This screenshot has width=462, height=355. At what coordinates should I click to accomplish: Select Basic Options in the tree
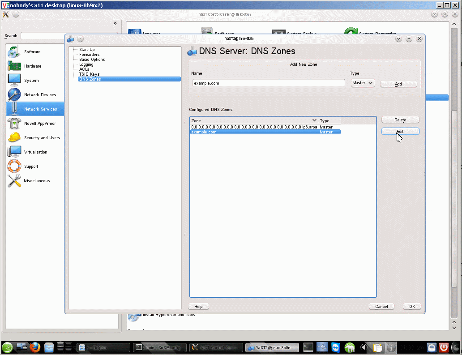click(92, 60)
